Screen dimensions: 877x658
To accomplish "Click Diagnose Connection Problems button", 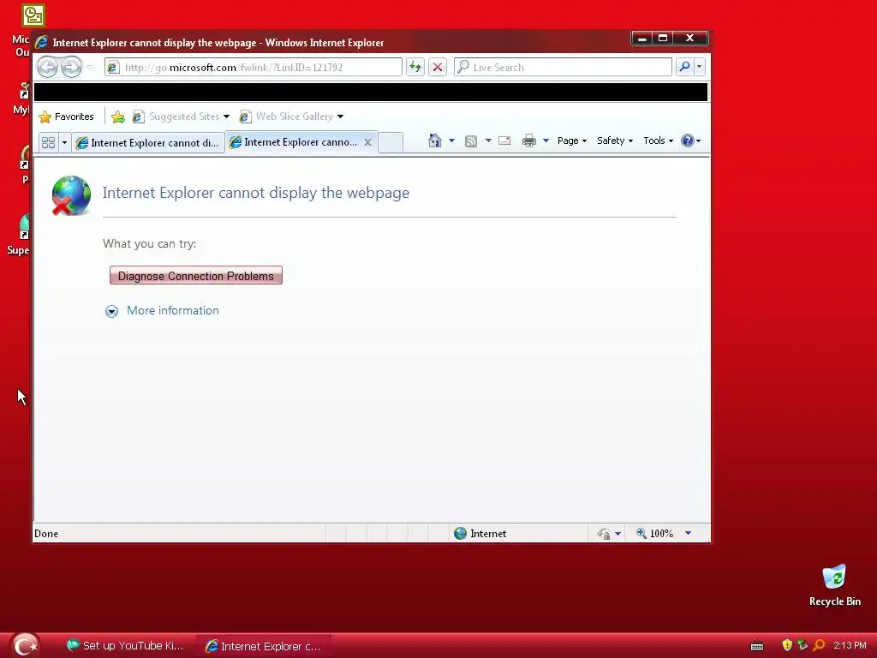I will click(x=196, y=275).
